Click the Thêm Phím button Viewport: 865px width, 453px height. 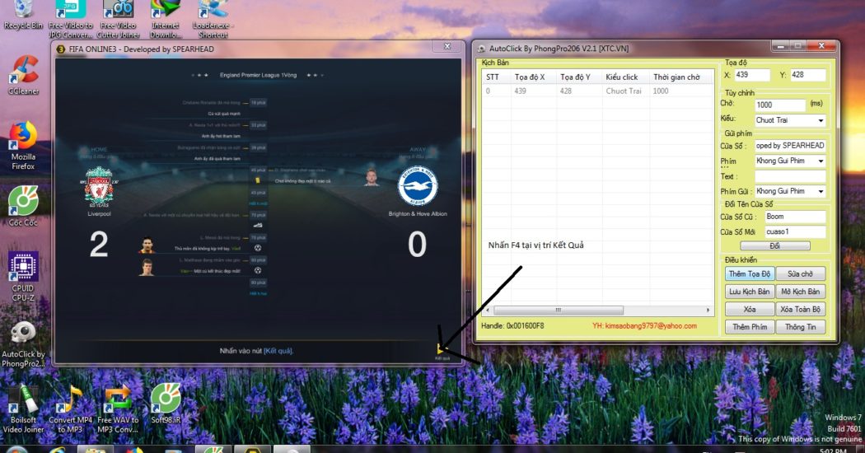(x=749, y=327)
